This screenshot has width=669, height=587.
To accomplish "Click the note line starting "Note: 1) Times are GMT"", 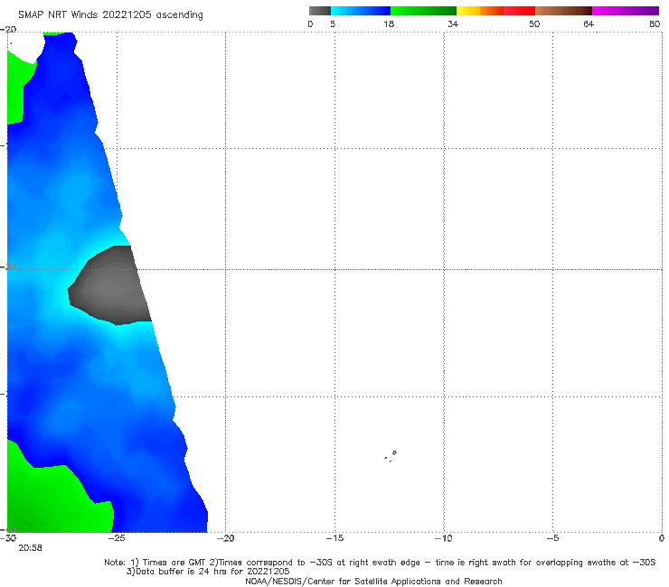I will coord(380,563).
